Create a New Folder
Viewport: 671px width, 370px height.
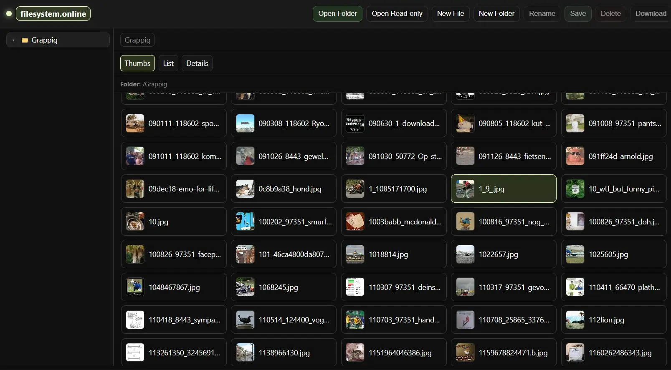[x=496, y=14]
